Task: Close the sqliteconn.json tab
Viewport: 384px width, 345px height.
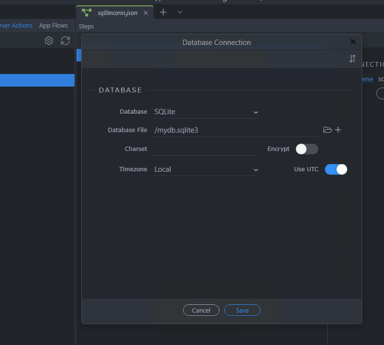Action: coord(146,12)
